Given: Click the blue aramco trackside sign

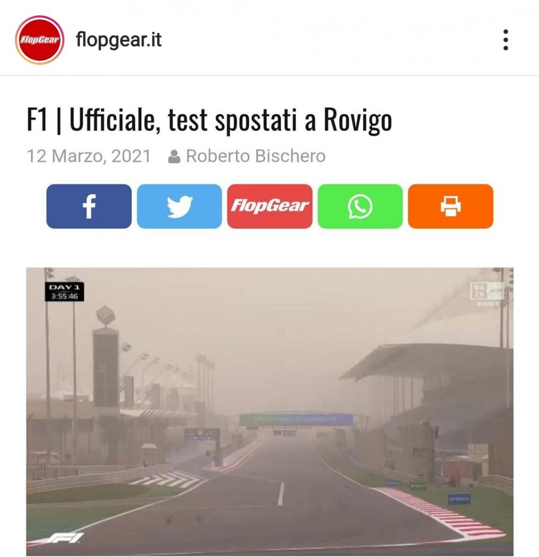Looking at the screenshot, I should coord(459,499).
